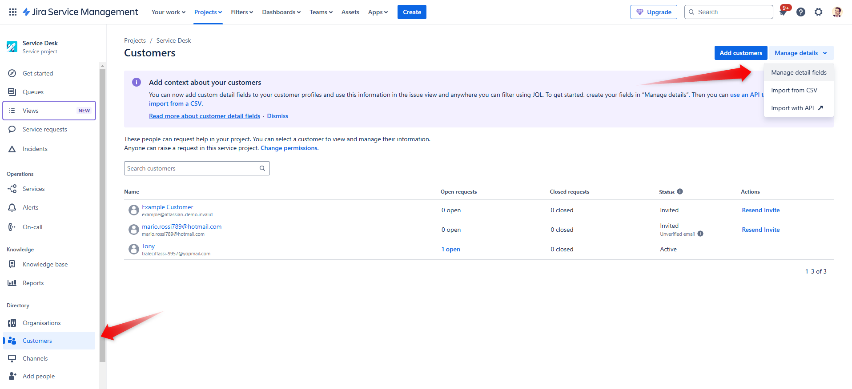The height and width of the screenshot is (389, 852).
Task: Click the Change permissions link
Action: [x=289, y=148]
